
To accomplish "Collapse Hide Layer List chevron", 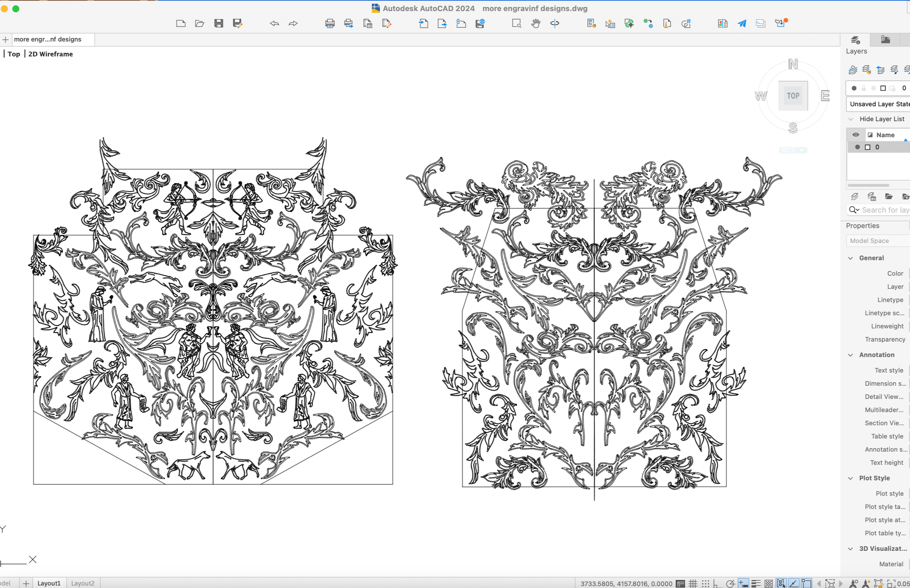I will click(851, 119).
